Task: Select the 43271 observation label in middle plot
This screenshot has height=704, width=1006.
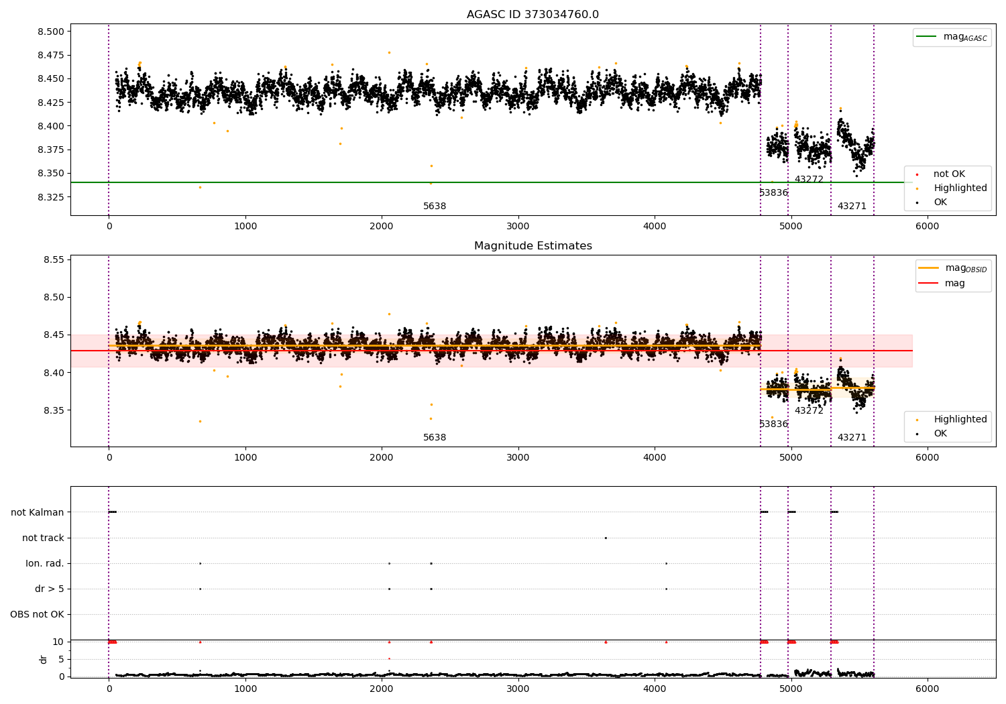Action: 852,438
